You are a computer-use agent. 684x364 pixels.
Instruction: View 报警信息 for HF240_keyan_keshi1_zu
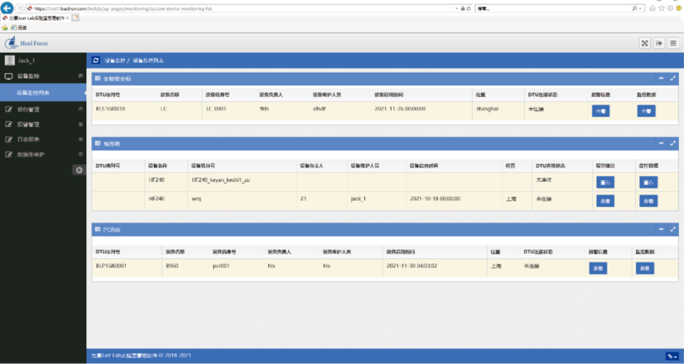[x=605, y=182]
